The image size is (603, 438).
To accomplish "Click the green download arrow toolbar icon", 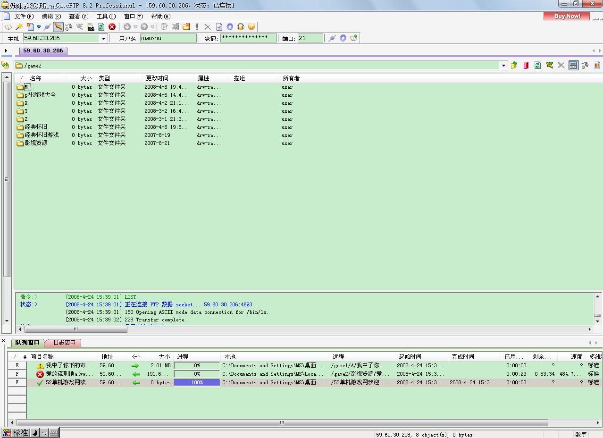I will [127, 27].
